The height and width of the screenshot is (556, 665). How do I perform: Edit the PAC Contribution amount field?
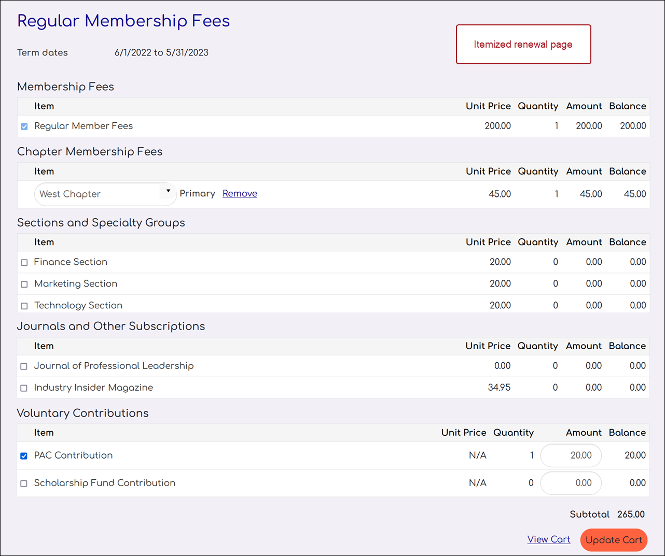point(571,455)
